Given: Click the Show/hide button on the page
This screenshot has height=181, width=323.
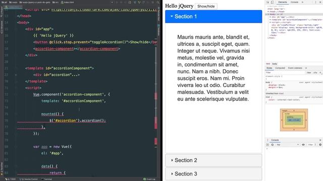Looking at the screenshot, I should point(206,7).
